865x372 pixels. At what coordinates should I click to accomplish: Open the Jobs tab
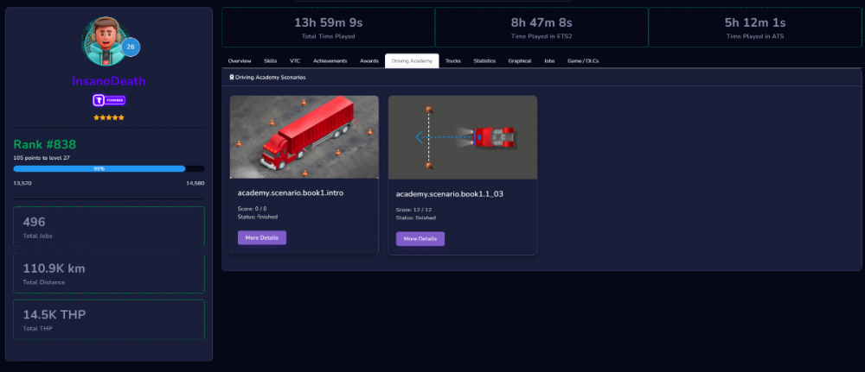549,61
